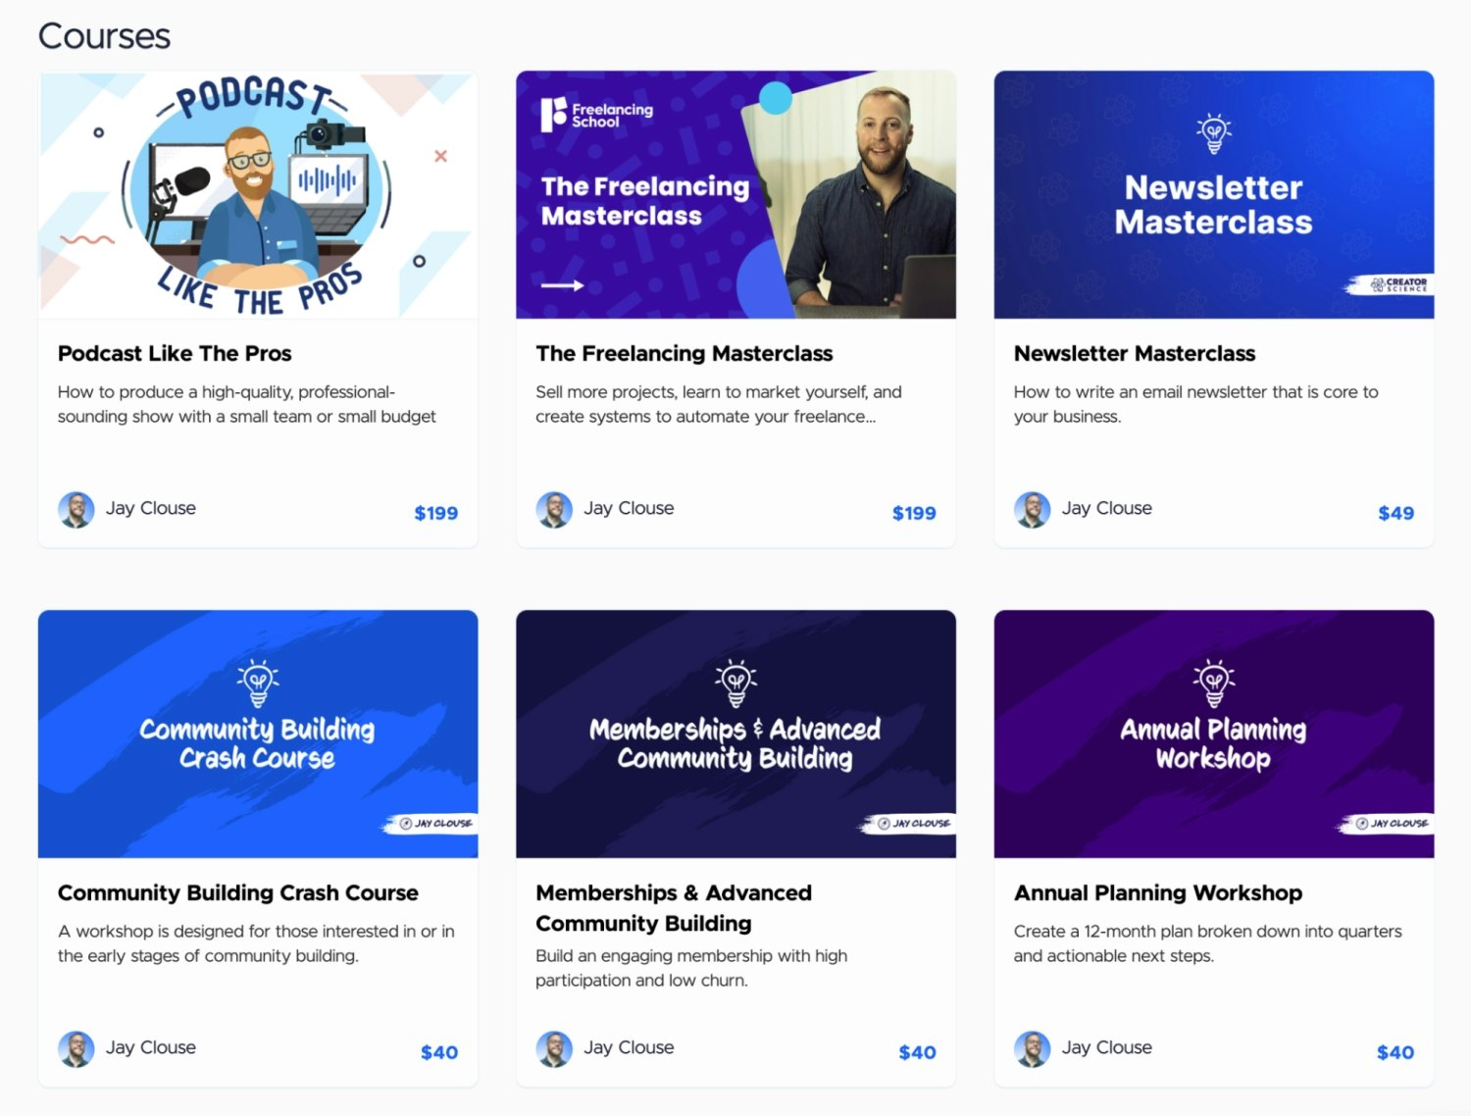Click the white arrow on Freelancing banner

[563, 285]
